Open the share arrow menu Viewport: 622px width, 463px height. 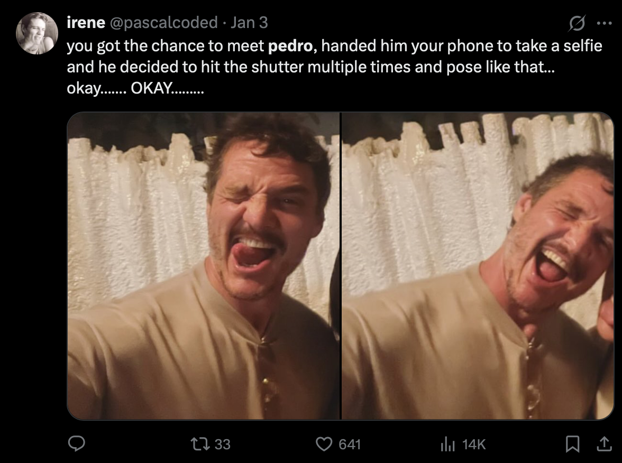[601, 445]
